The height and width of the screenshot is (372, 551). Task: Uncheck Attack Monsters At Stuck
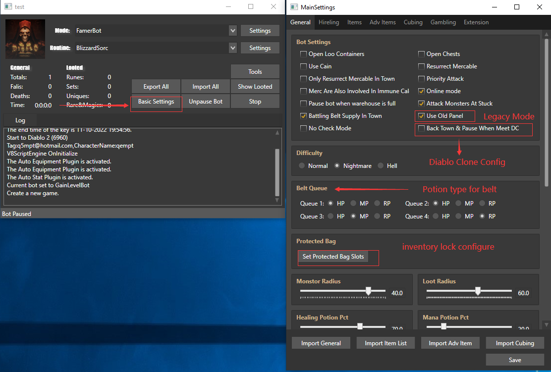421,104
